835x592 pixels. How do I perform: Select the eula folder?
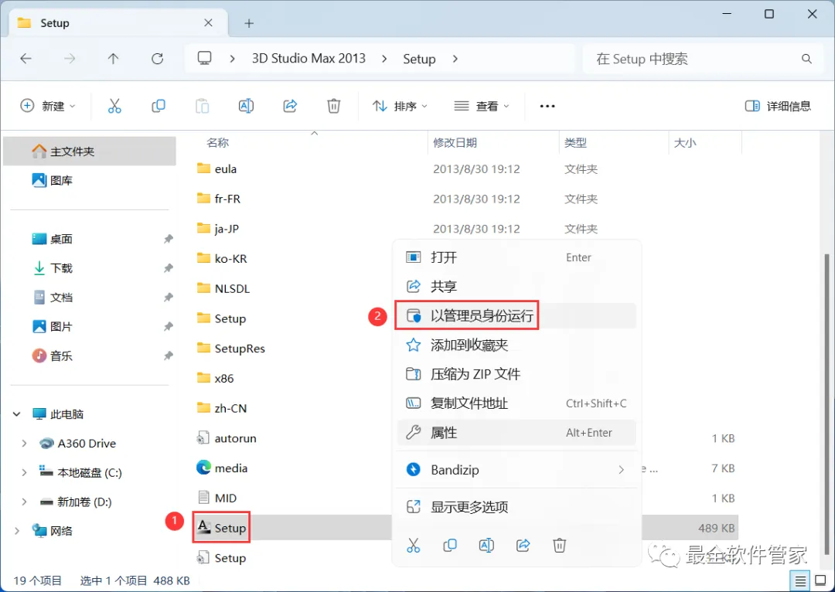tap(216, 168)
